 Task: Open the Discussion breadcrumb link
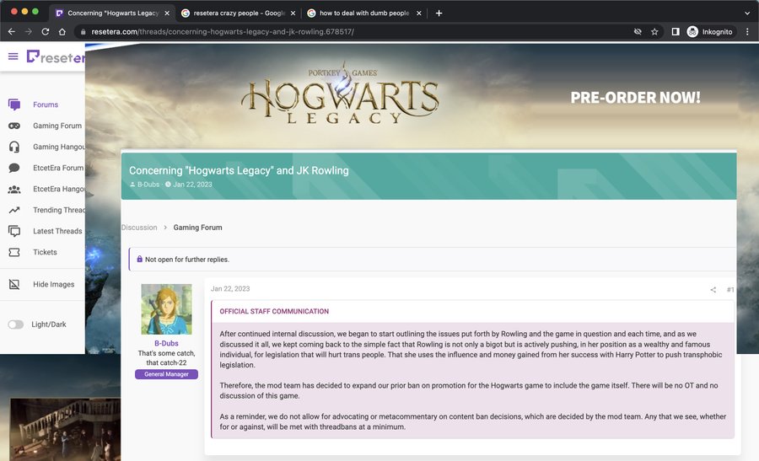[x=139, y=228]
